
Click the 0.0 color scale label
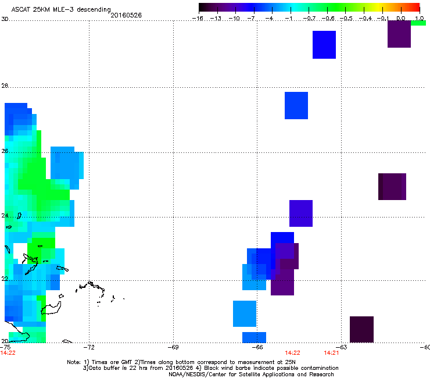[x=401, y=19]
